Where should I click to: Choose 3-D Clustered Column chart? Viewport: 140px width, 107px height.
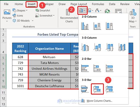tap(85, 47)
